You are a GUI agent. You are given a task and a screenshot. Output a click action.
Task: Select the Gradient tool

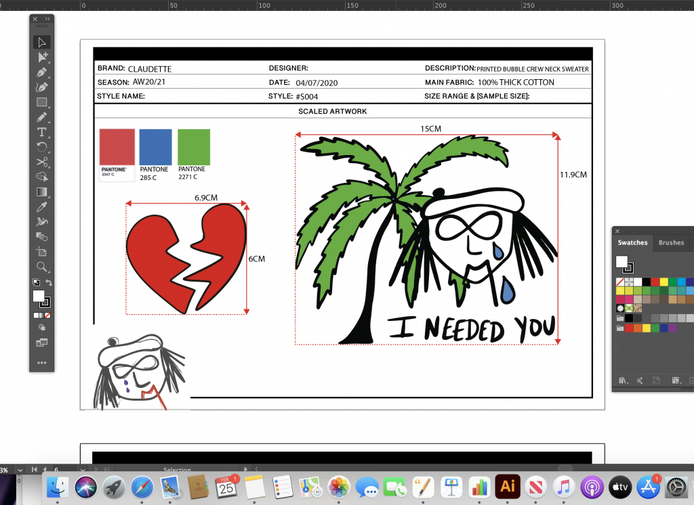tap(41, 192)
